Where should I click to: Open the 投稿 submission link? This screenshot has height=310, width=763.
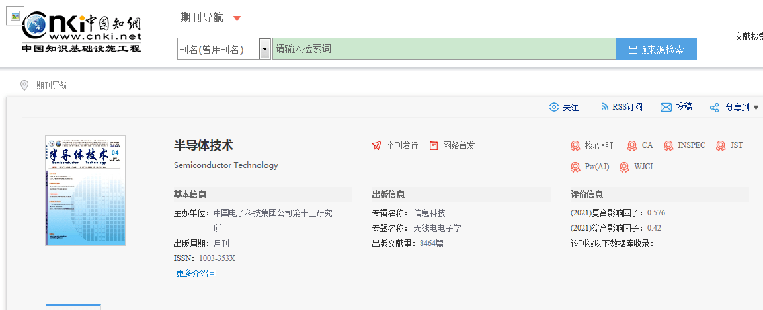click(684, 107)
